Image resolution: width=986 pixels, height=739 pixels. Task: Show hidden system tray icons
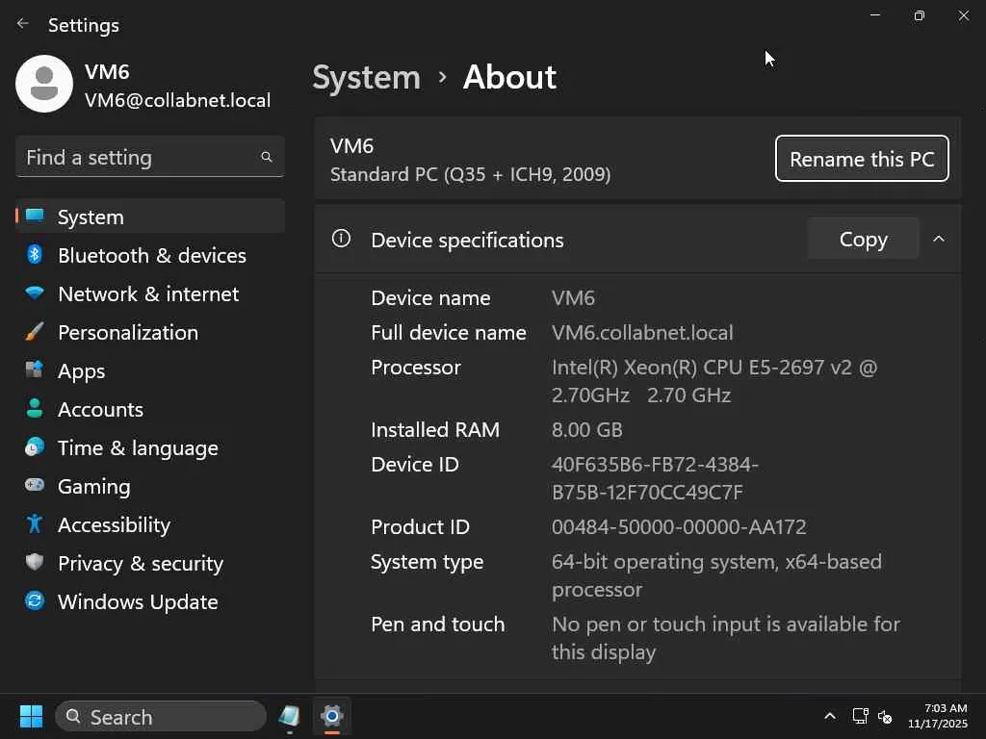829,717
